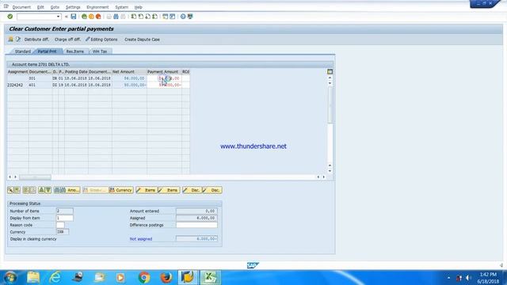Image resolution: width=507 pixels, height=285 pixels.
Task: Open the Help menu
Action: tap(138, 7)
